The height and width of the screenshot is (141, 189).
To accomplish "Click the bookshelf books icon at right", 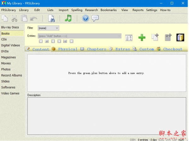I will pyautogui.click(x=180, y=37).
